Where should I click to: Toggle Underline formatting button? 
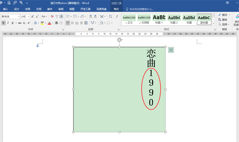12,23
